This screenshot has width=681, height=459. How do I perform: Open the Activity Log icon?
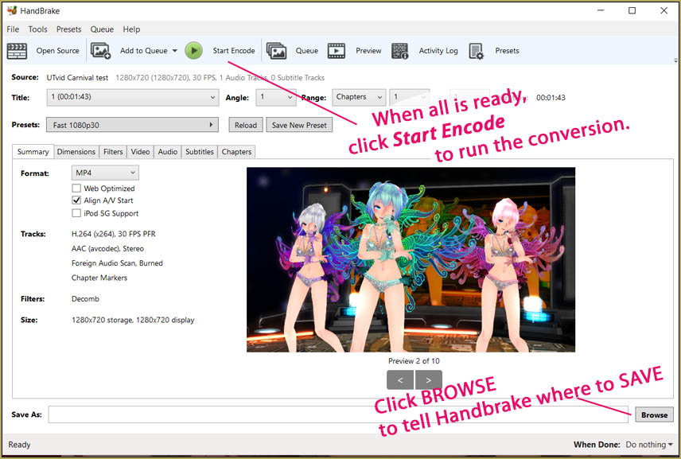(x=399, y=51)
